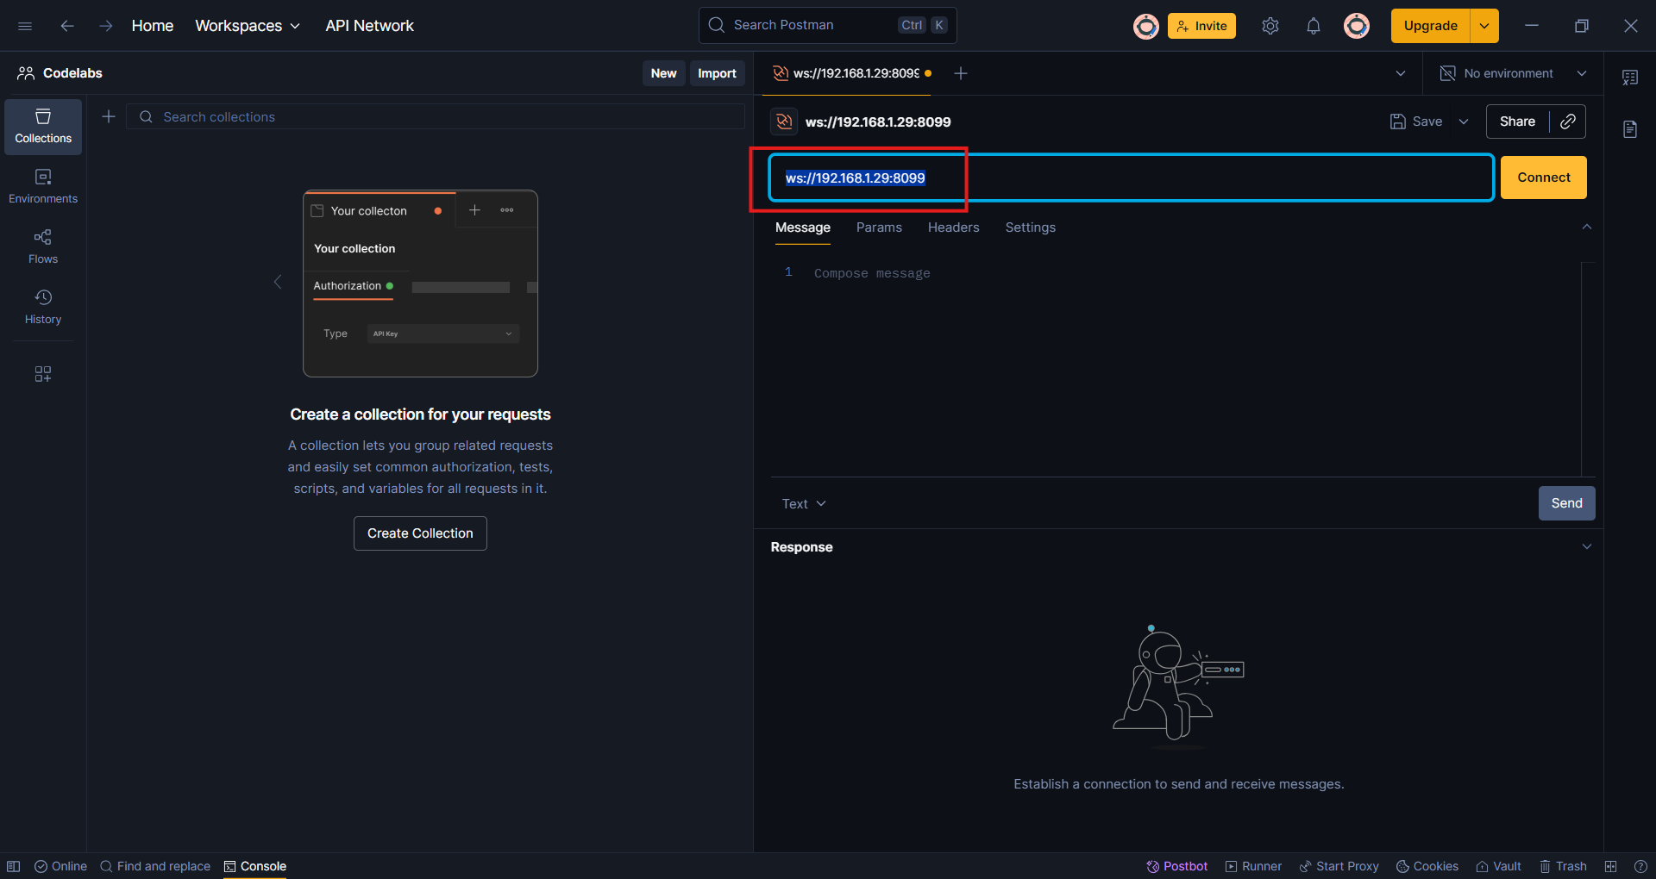Click the Create Collection button
Image resolution: width=1656 pixels, height=879 pixels.
click(420, 533)
